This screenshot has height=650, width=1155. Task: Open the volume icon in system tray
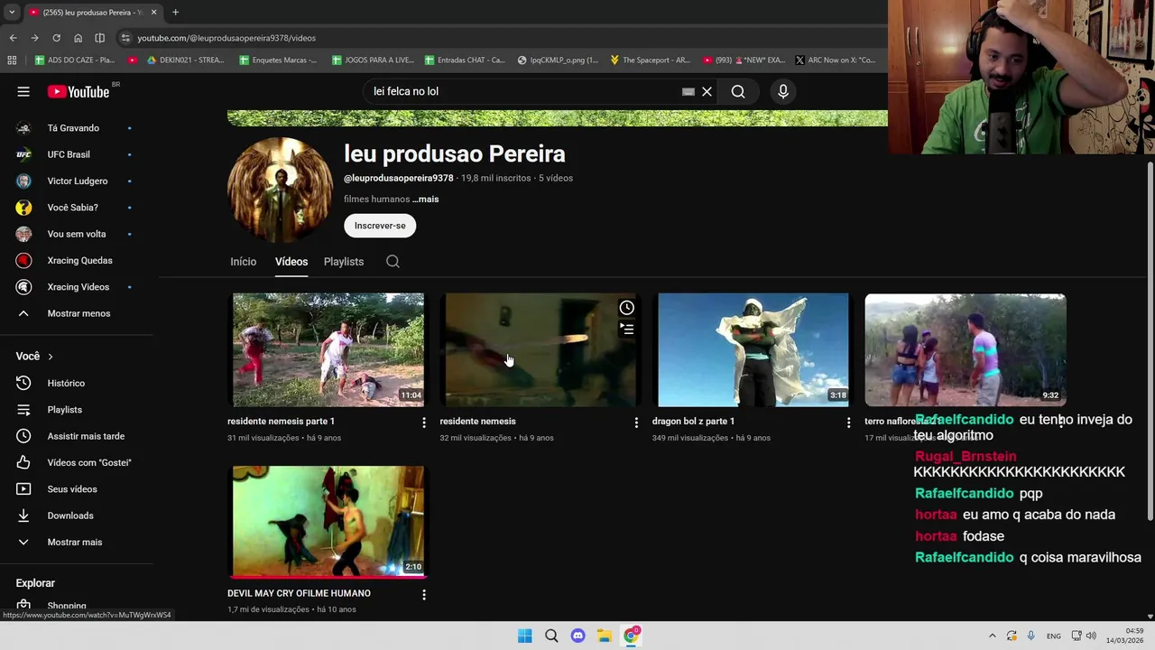pyautogui.click(x=1091, y=636)
